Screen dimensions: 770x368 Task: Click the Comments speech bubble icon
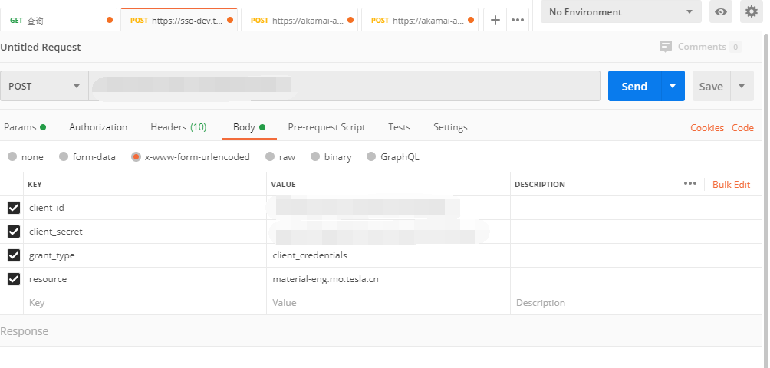[x=666, y=47]
